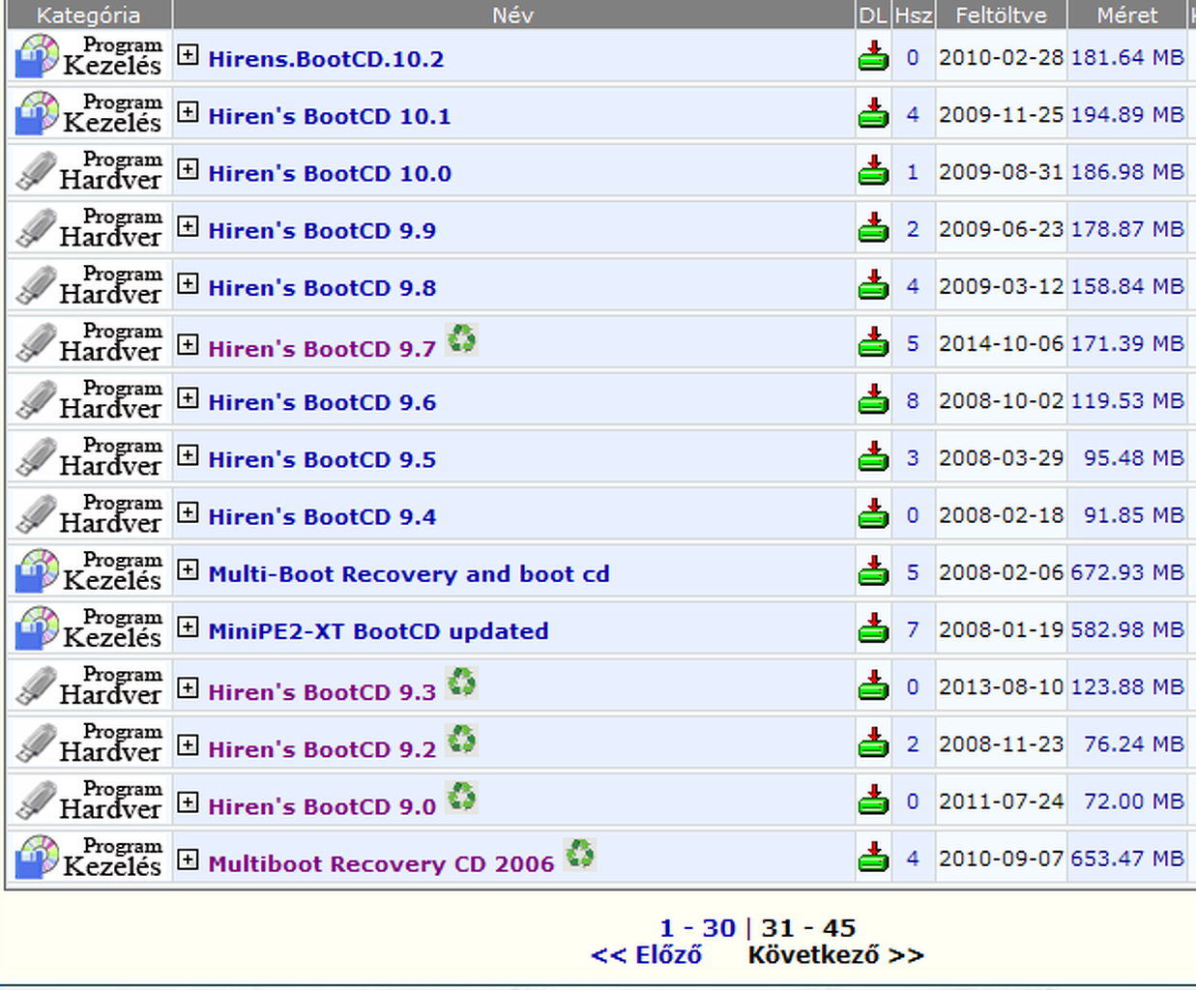Viewport: 1196px width, 990px height.
Task: Click the Következő >> text
Action: (x=835, y=955)
